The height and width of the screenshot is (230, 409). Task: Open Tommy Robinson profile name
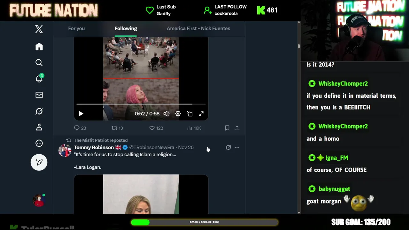point(94,147)
